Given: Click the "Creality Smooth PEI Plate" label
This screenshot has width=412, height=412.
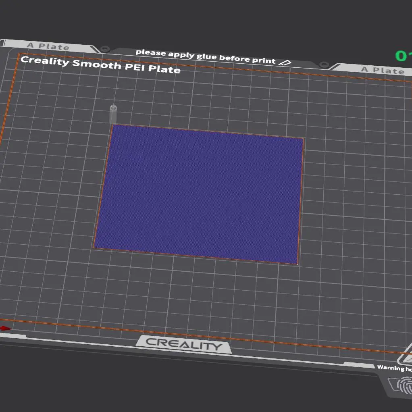Looking at the screenshot, I should point(100,65).
